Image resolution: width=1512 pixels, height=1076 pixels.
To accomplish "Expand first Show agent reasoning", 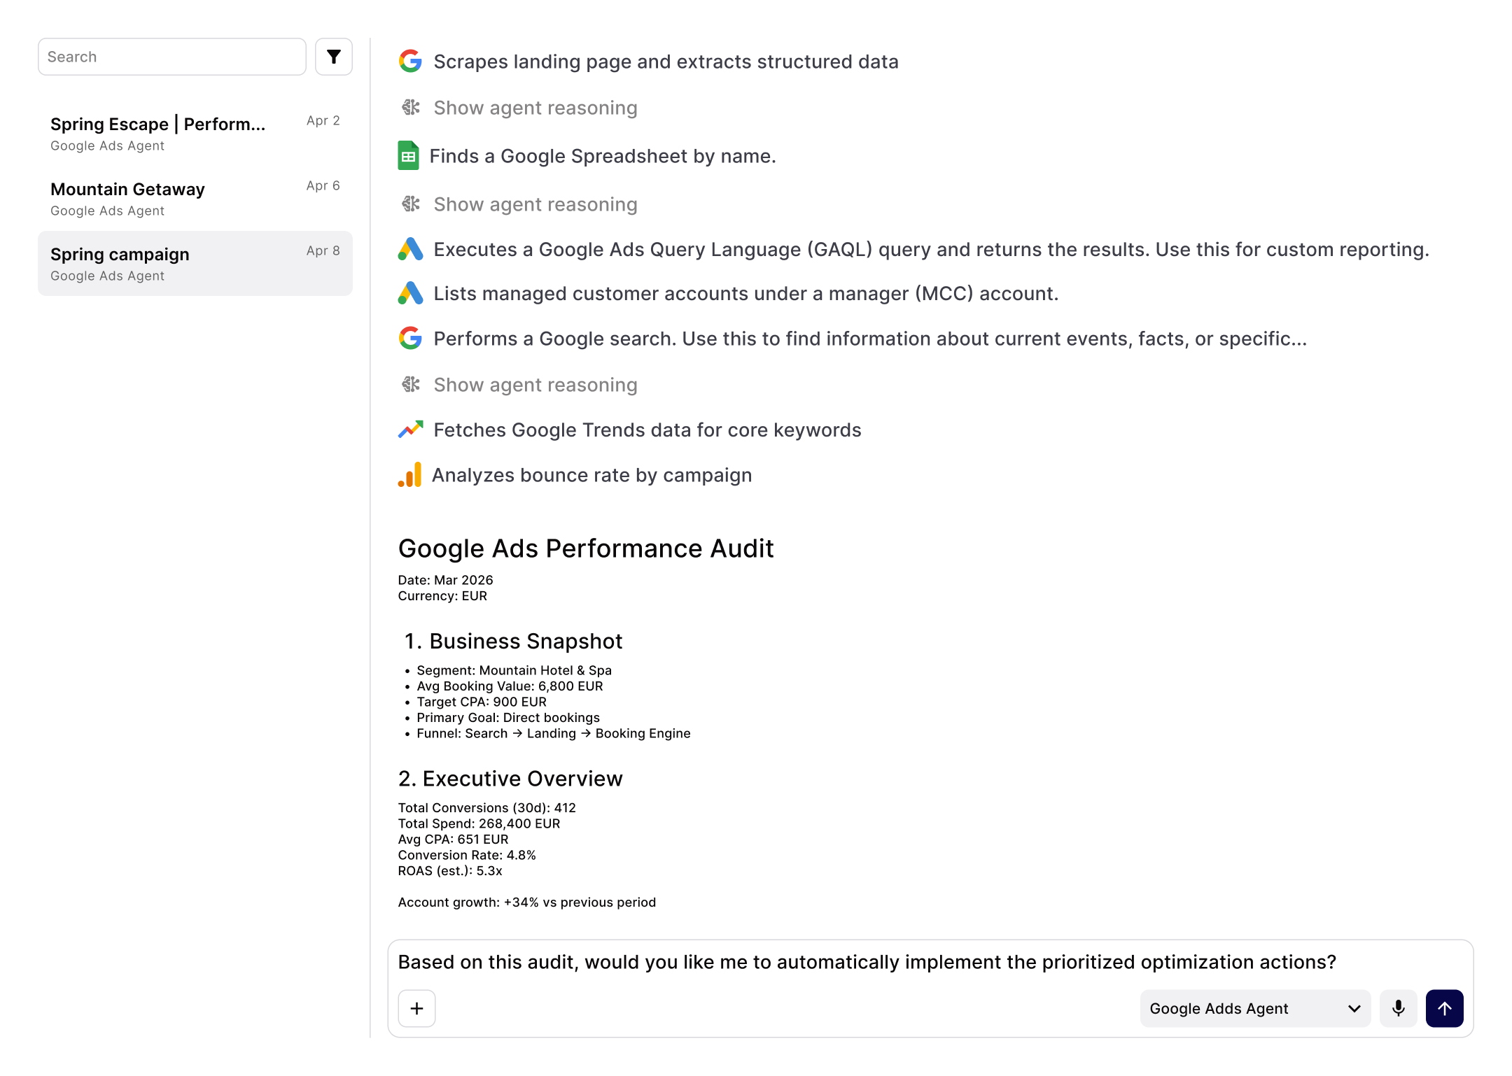I will tap(535, 108).
